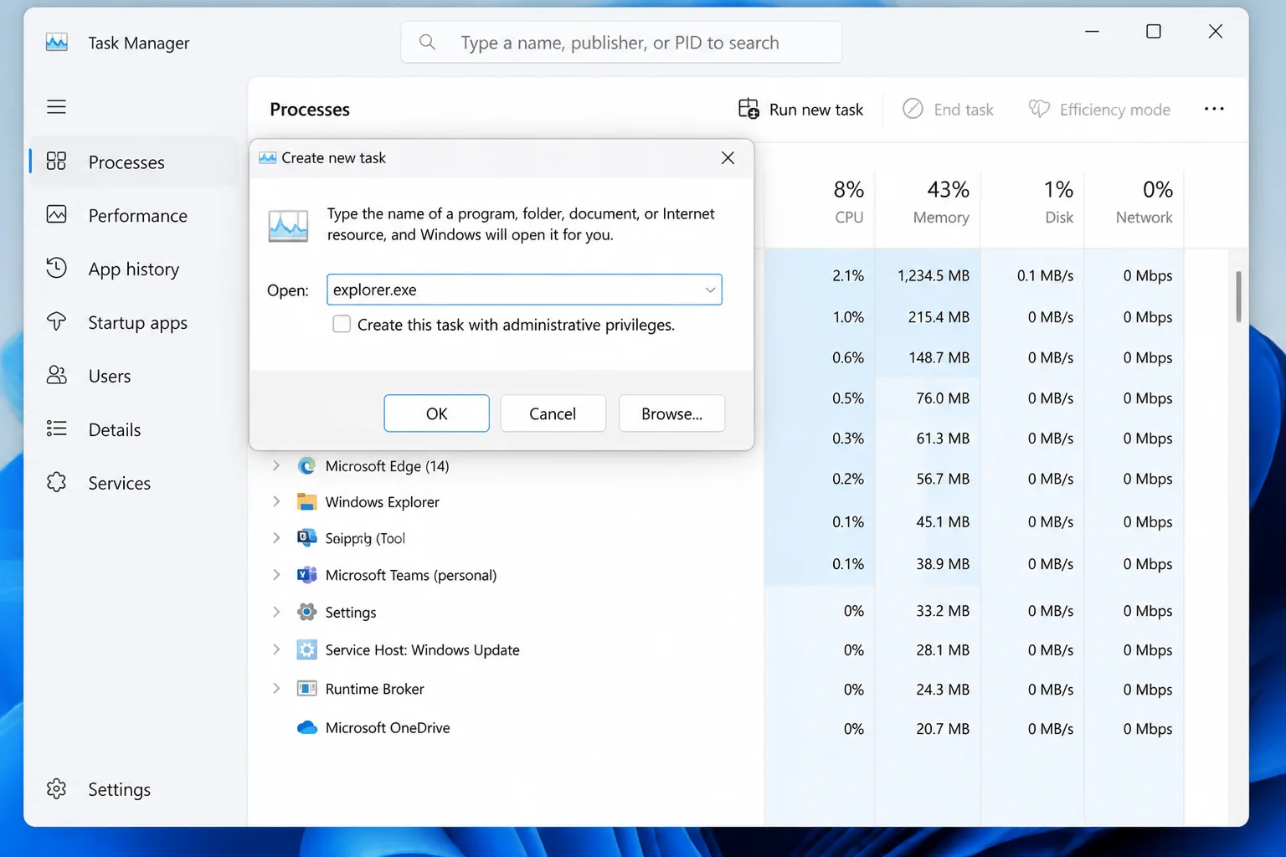Click the Service Host Windows Update icon

point(306,649)
